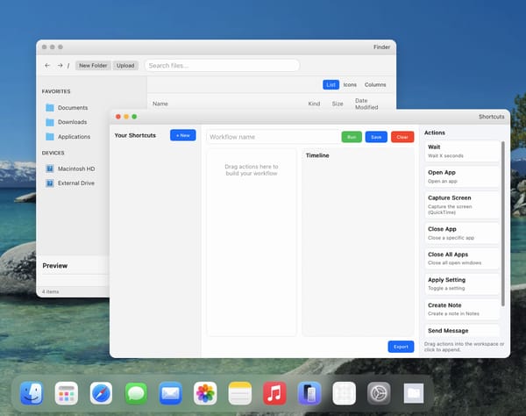Click the workflow drop area placeholder
The width and height of the screenshot is (526, 416).
(252, 170)
